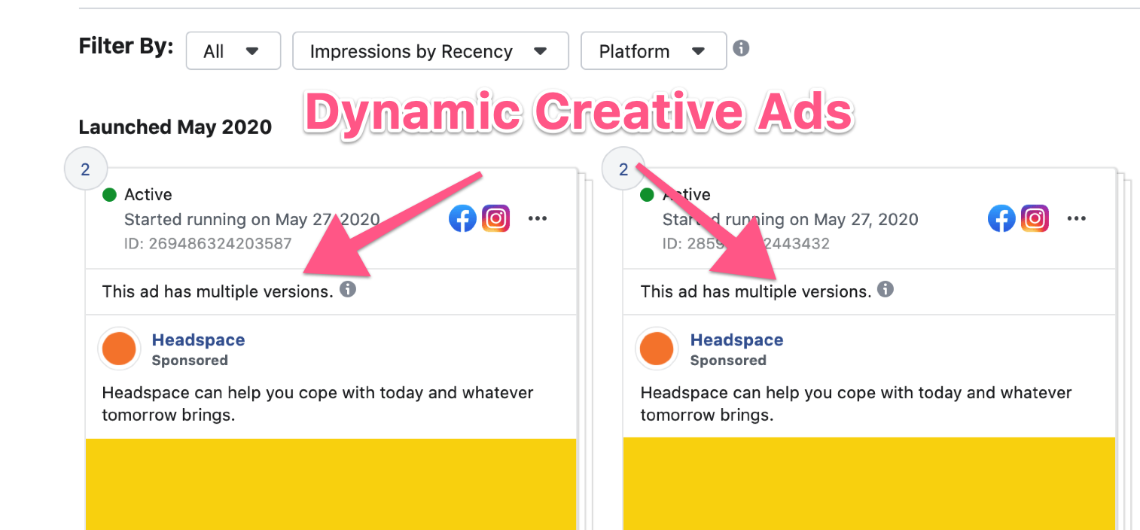Click info icon next to Platform filter

tap(741, 48)
